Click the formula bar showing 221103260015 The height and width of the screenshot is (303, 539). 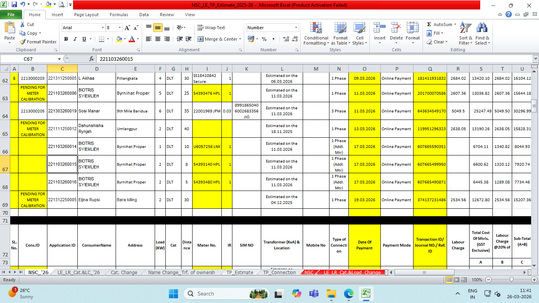[276, 59]
